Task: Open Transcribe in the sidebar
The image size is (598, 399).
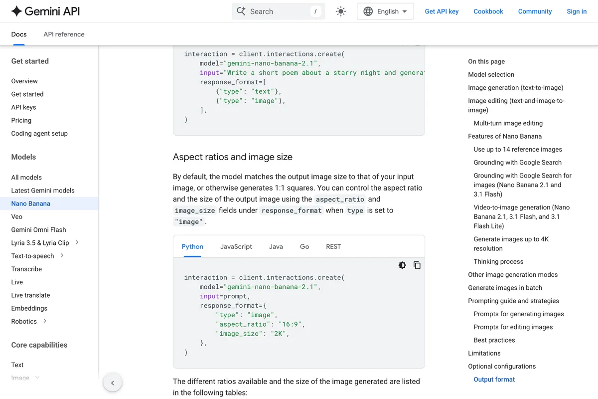Action: point(26,269)
